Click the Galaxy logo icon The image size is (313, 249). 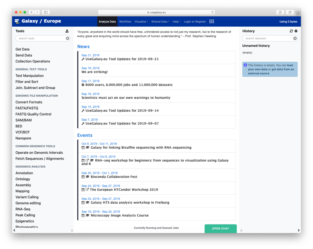17,21
